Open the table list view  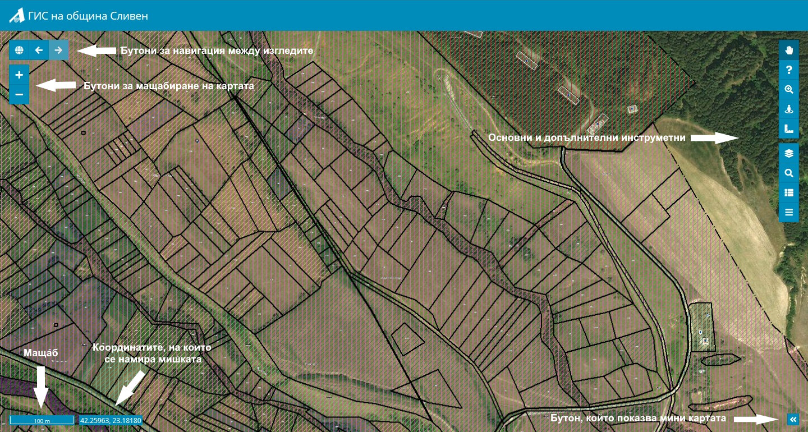[x=789, y=192]
